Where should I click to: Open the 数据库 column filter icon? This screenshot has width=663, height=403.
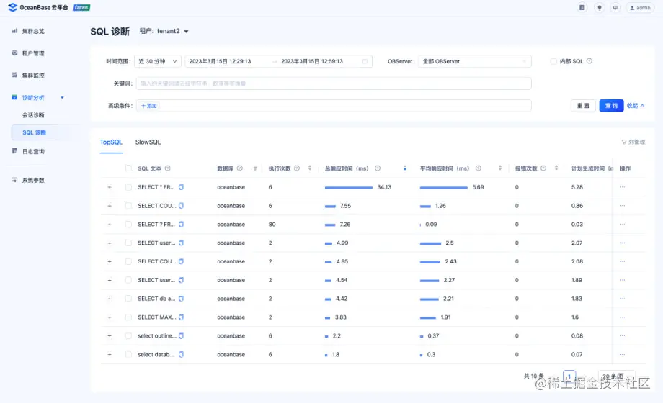255,168
